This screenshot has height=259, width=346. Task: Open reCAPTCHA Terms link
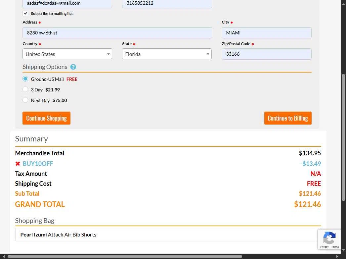tap(335, 247)
